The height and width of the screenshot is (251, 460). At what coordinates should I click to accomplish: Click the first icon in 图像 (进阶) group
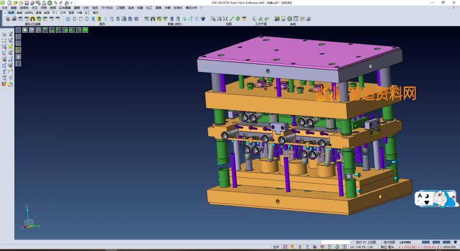click(146, 19)
